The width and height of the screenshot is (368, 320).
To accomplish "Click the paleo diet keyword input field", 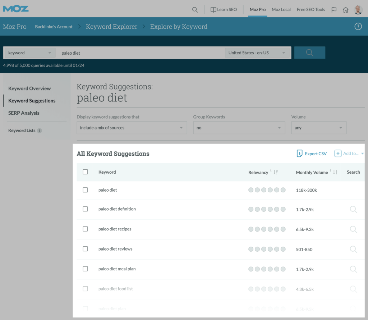I will click(140, 53).
